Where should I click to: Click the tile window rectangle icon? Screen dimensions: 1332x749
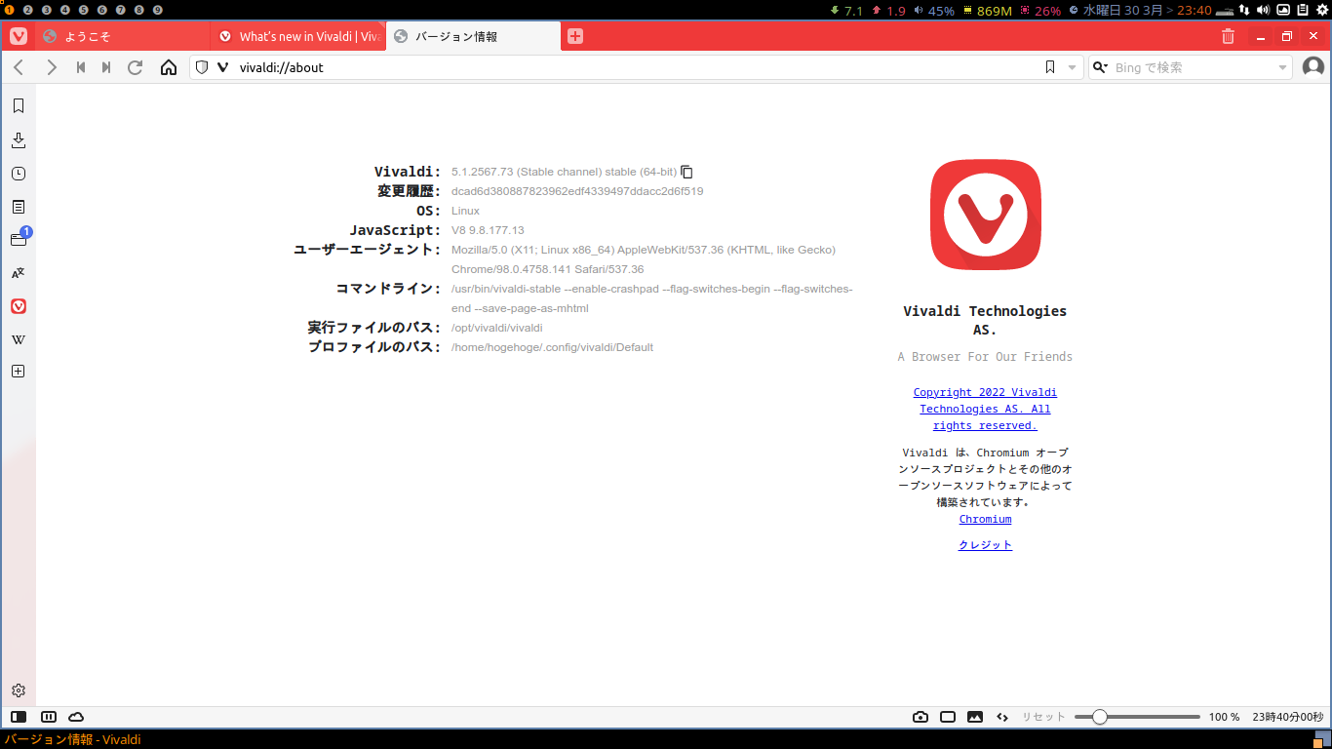[948, 717]
